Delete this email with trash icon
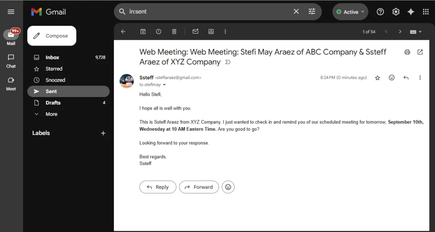Screen dimensions: 435x232 click(x=174, y=31)
